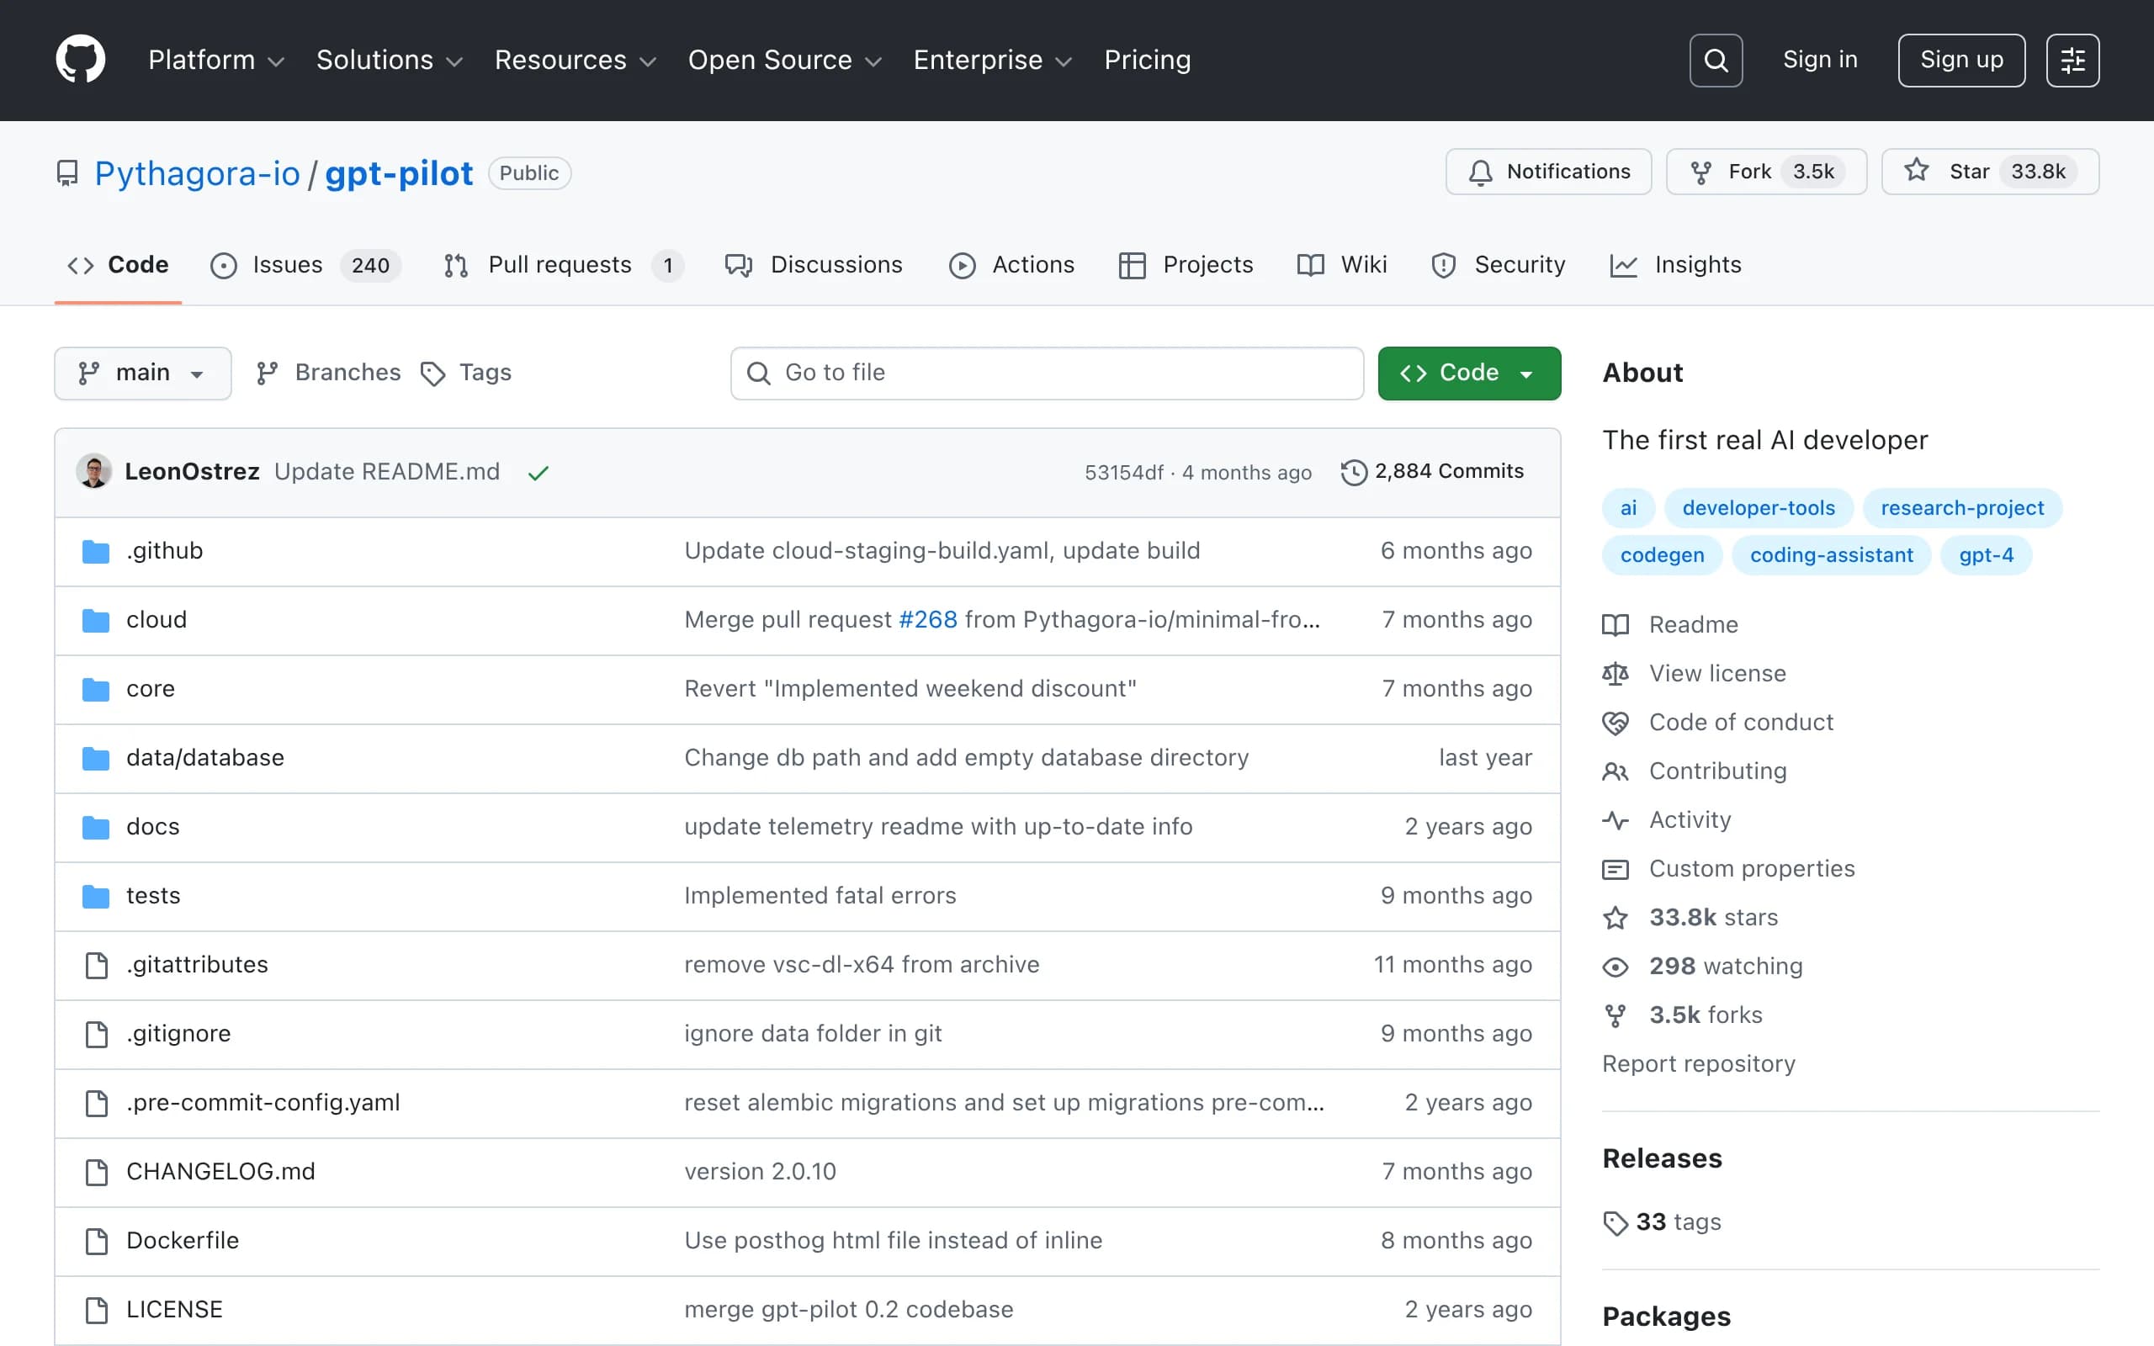The image size is (2154, 1346).
Task: Fork the gpt-pilot repository
Action: [x=1766, y=172]
